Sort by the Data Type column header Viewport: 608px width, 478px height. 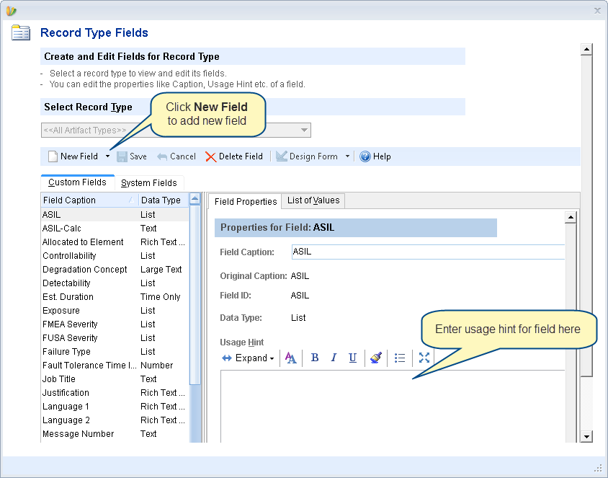(x=164, y=200)
